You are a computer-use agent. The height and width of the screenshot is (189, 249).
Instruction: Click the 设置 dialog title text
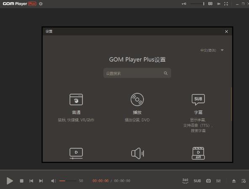click(x=49, y=31)
